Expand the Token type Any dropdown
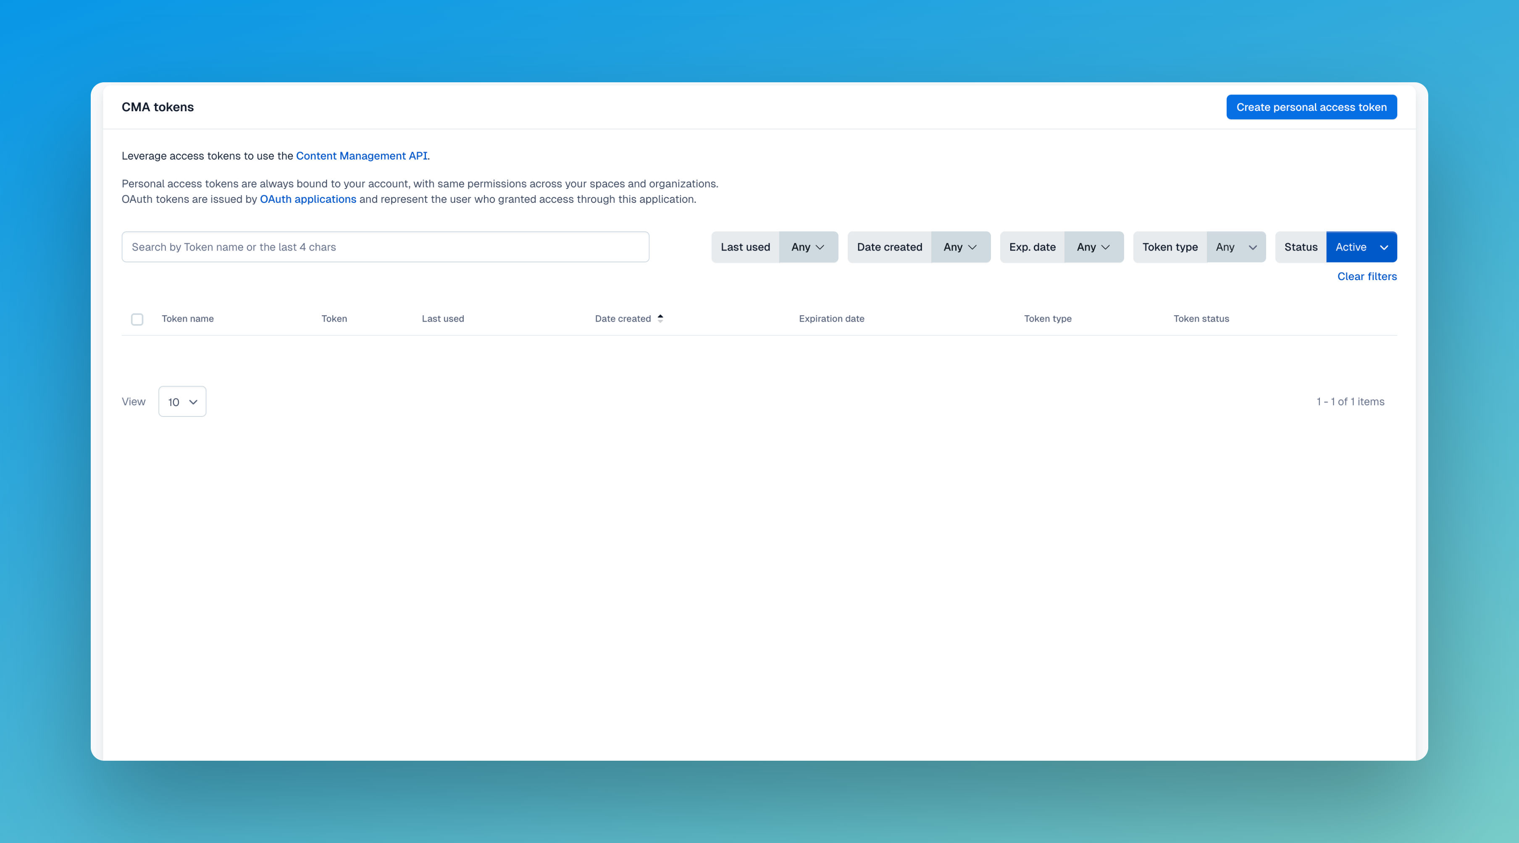The width and height of the screenshot is (1519, 843). coord(1235,247)
